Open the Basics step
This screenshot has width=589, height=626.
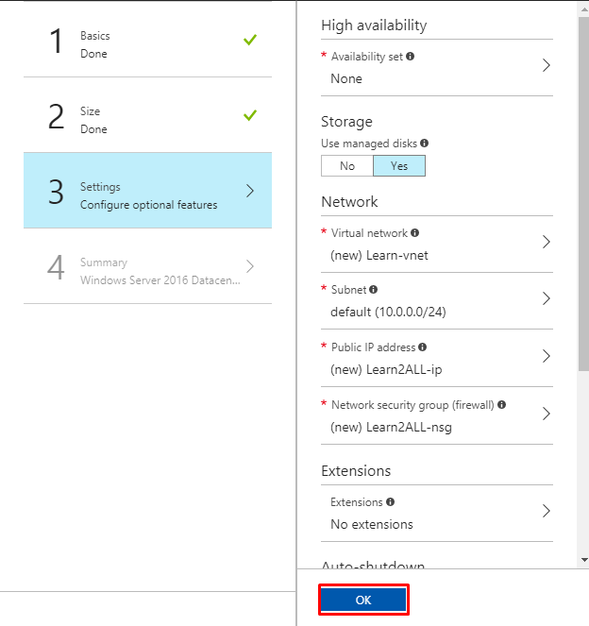coord(147,44)
